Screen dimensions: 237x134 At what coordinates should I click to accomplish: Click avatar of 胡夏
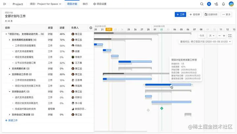tap(73, 51)
